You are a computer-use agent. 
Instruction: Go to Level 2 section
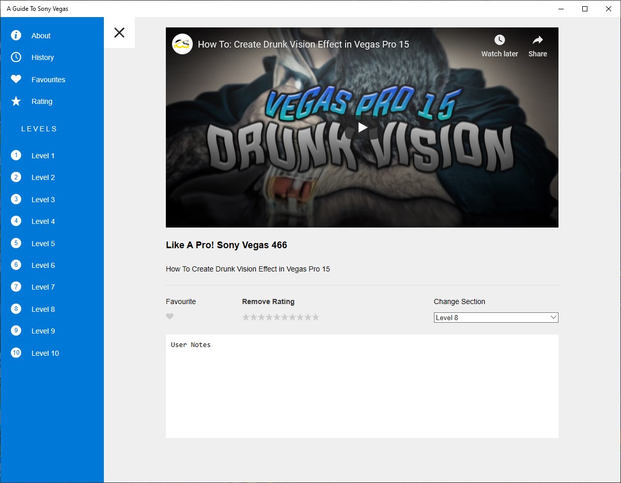[43, 177]
